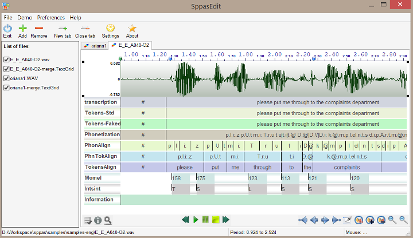Viewport: 413px width, 238px height.
Task: Click the 'complaints' interval in TokensAlign
Action: tap(347, 167)
